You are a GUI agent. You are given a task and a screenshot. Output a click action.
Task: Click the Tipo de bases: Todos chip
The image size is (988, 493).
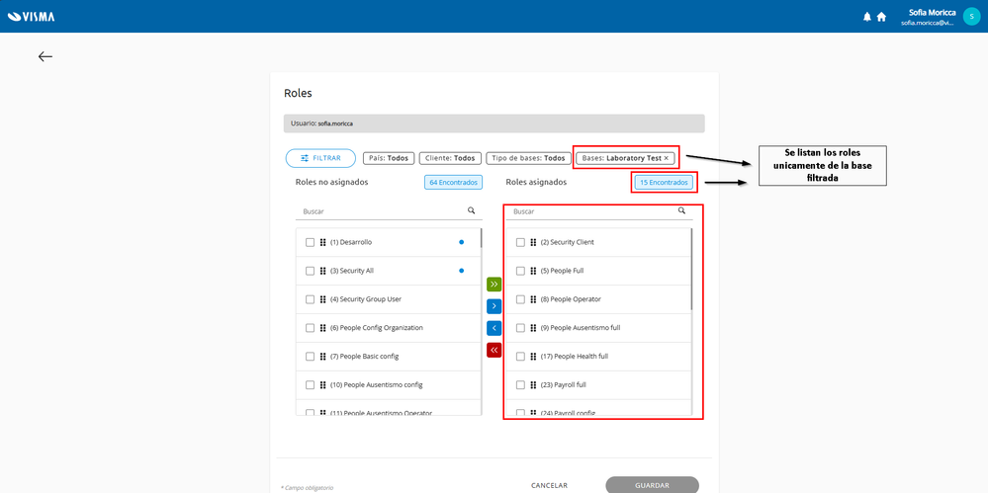[x=527, y=158]
